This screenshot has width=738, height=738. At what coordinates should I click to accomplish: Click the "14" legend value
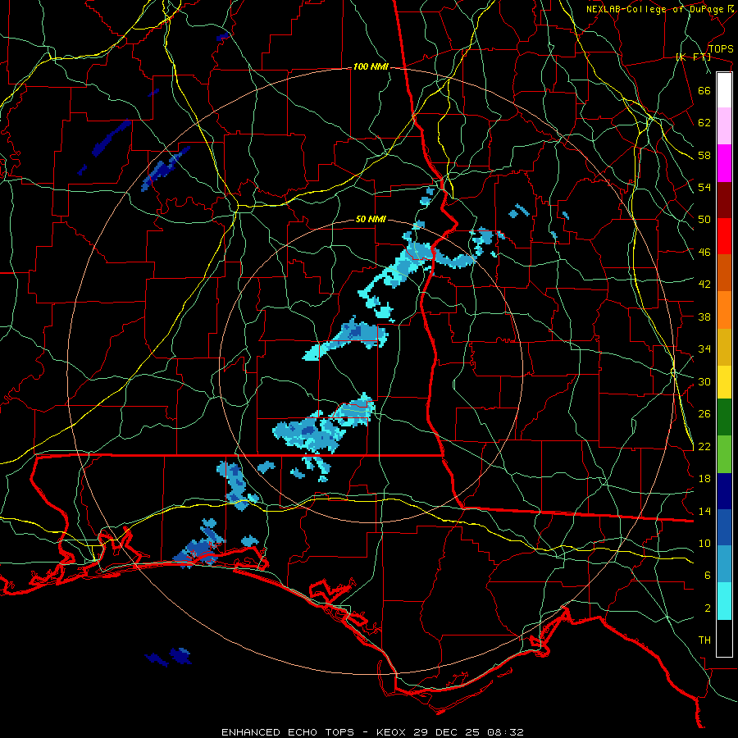(704, 511)
